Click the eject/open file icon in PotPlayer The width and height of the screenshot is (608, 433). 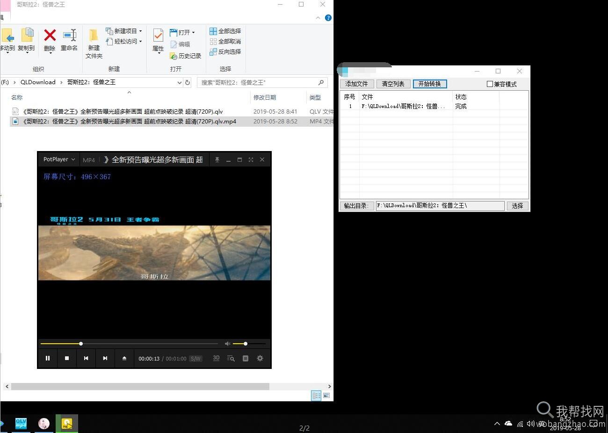(124, 358)
